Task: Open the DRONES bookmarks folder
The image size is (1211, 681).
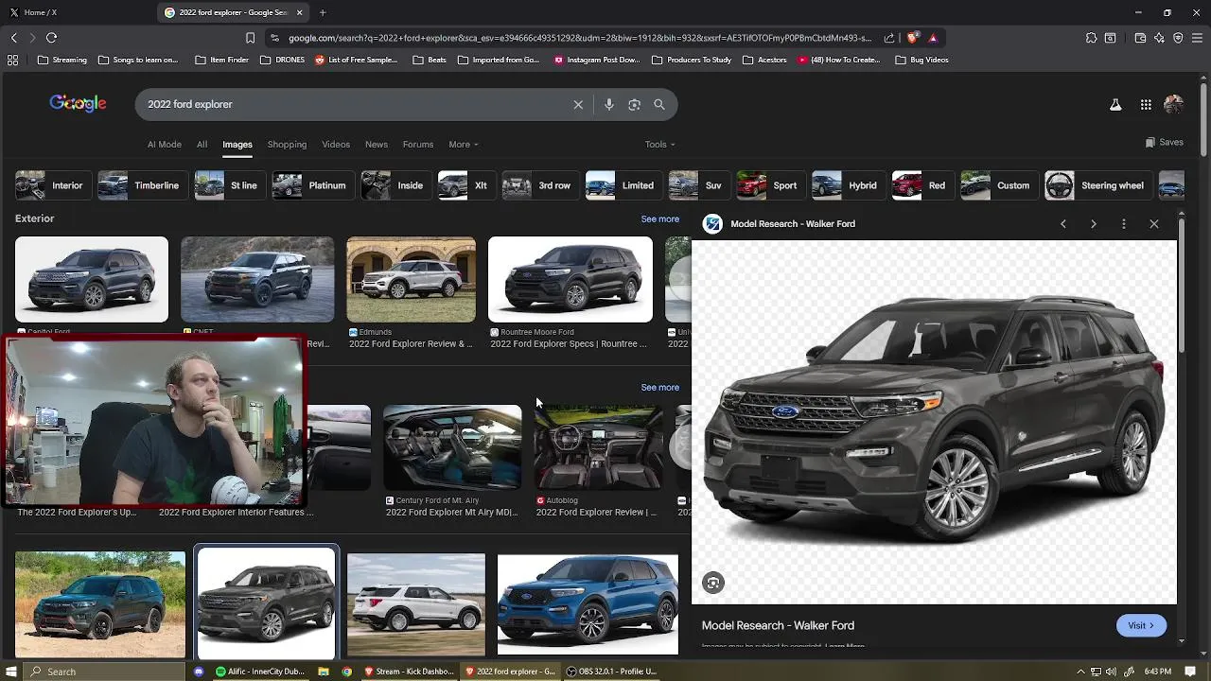Action: coord(282,60)
